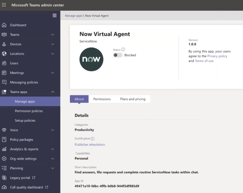Click the Org-wide settings gear icon
This screenshot has width=243, height=193.
[4, 159]
